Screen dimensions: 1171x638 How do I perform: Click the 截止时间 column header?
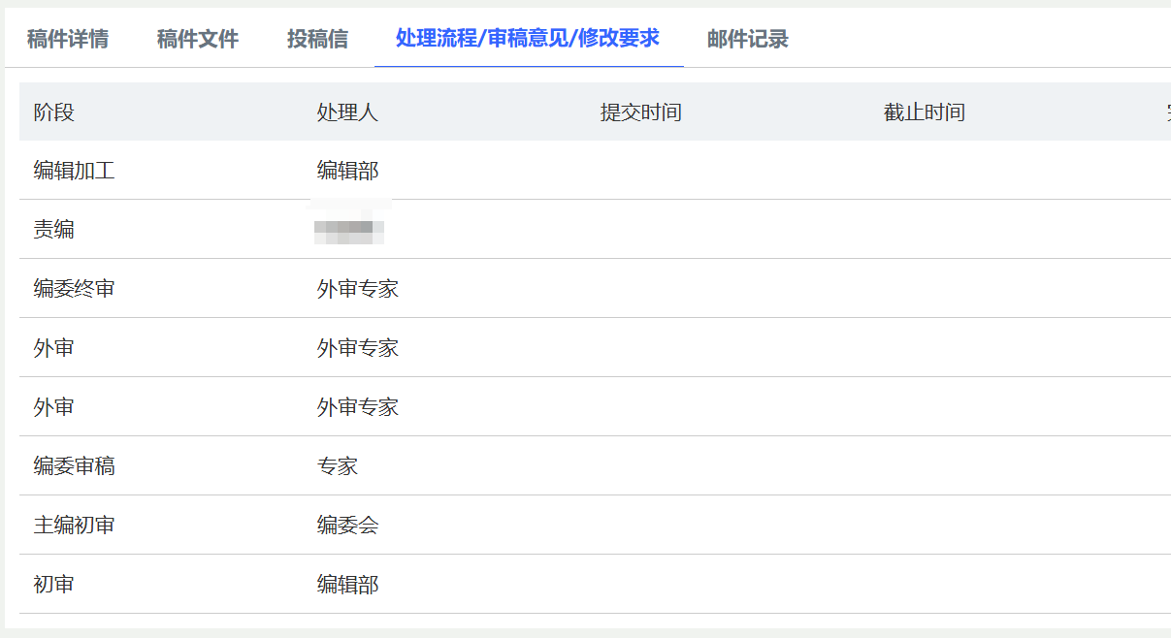(925, 112)
